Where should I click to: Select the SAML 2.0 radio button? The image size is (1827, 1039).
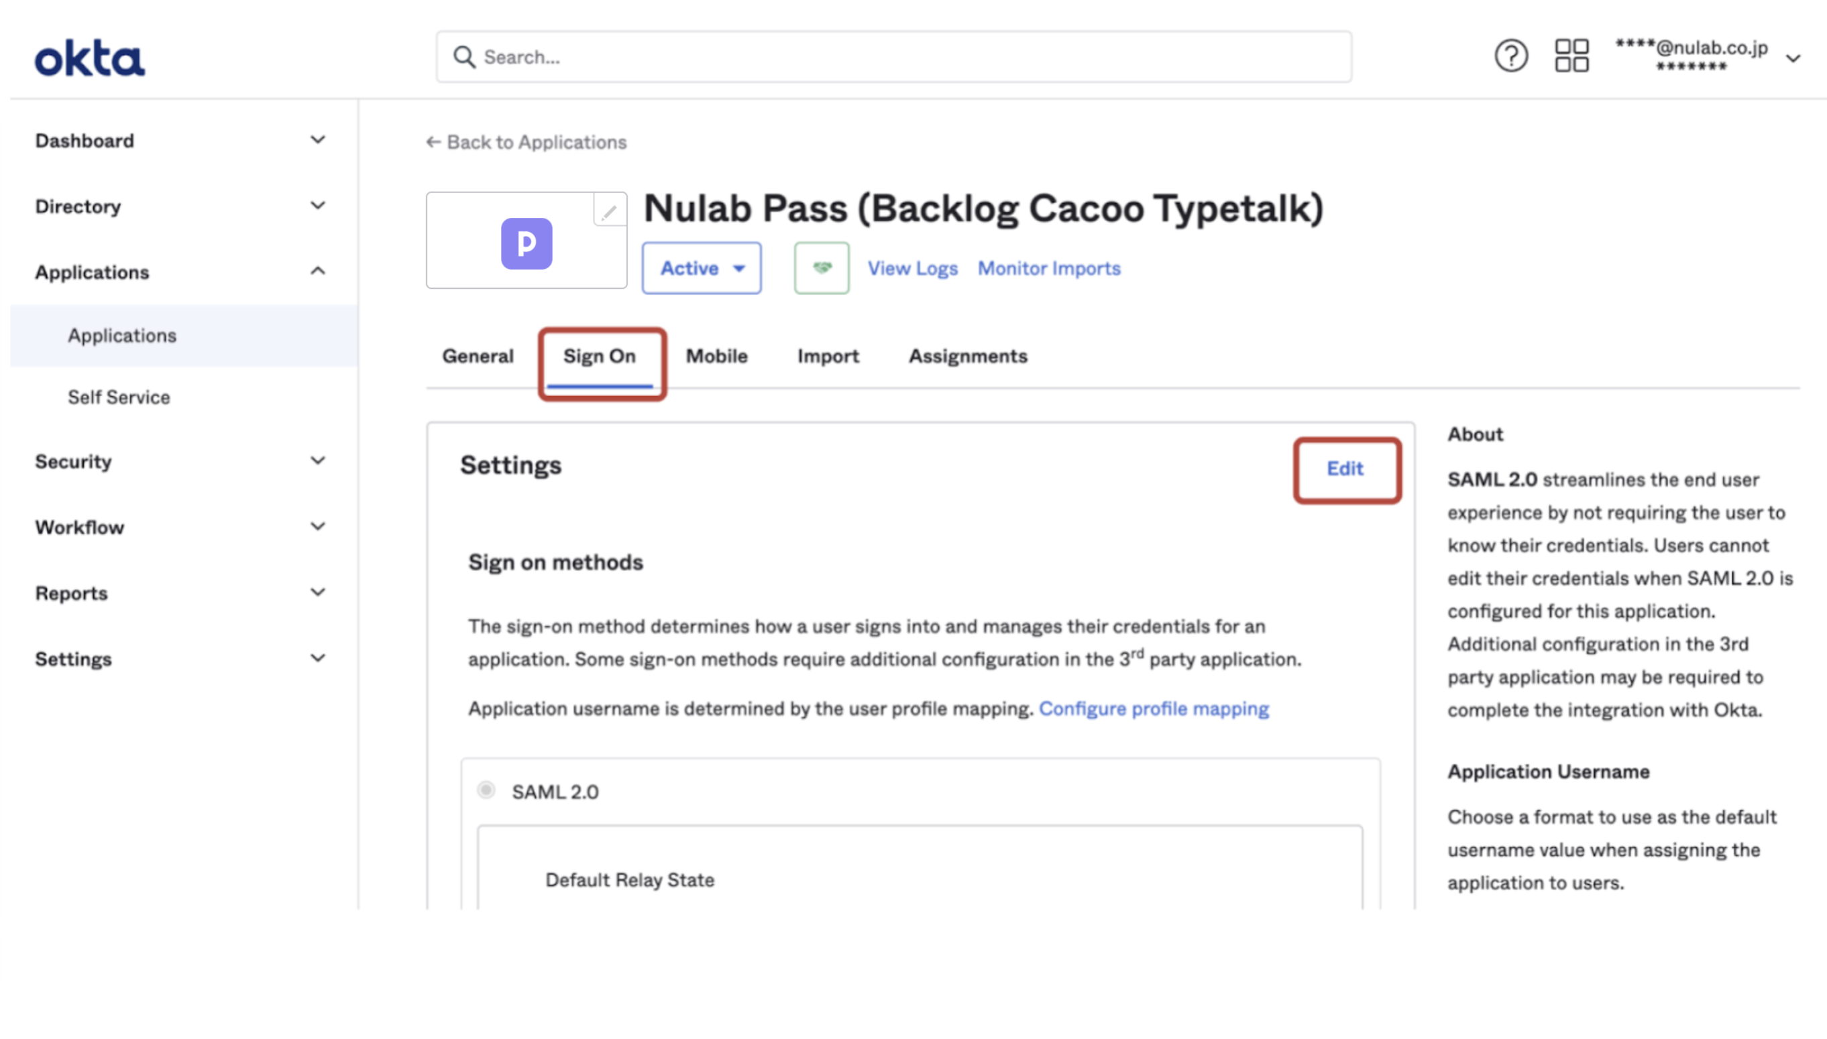coord(486,790)
